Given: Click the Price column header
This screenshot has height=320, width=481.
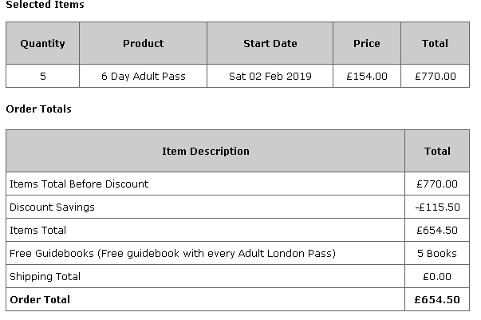Looking at the screenshot, I should tap(366, 43).
